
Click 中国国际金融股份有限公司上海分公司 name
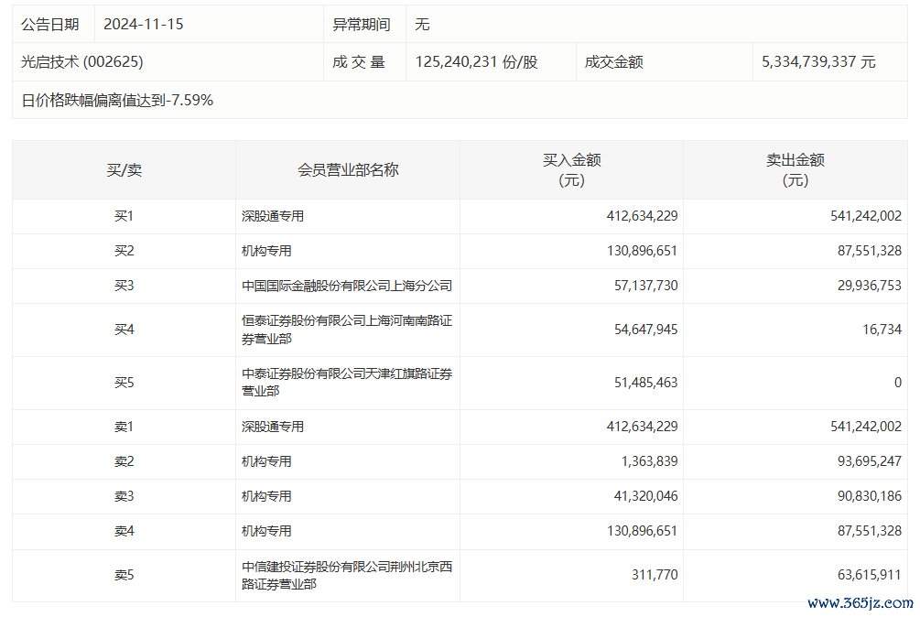(347, 286)
